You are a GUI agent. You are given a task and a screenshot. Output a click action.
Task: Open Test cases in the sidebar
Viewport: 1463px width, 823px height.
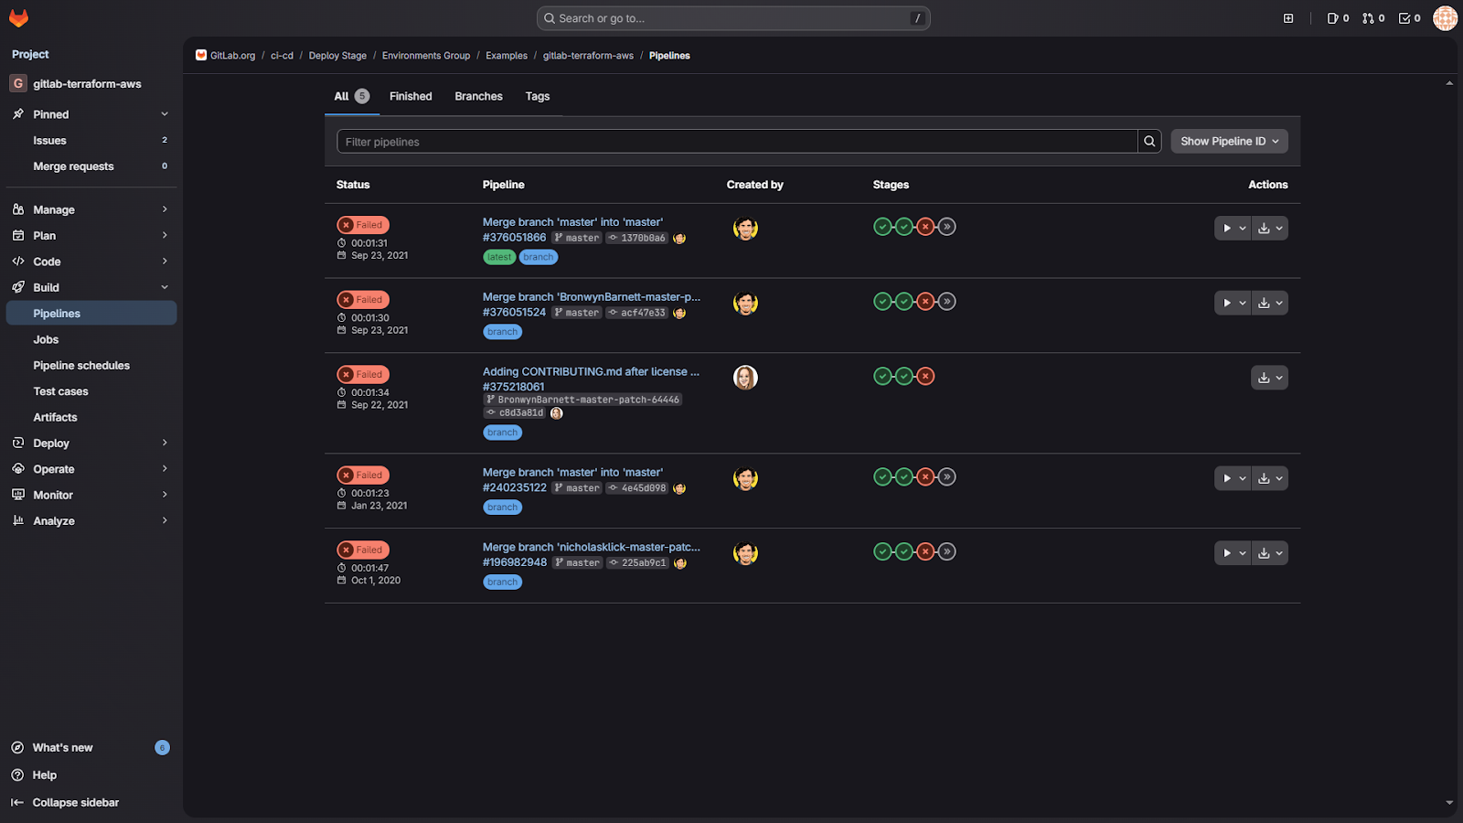coord(91,391)
